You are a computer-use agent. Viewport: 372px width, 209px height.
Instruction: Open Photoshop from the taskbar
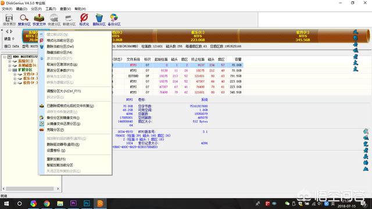point(87,203)
